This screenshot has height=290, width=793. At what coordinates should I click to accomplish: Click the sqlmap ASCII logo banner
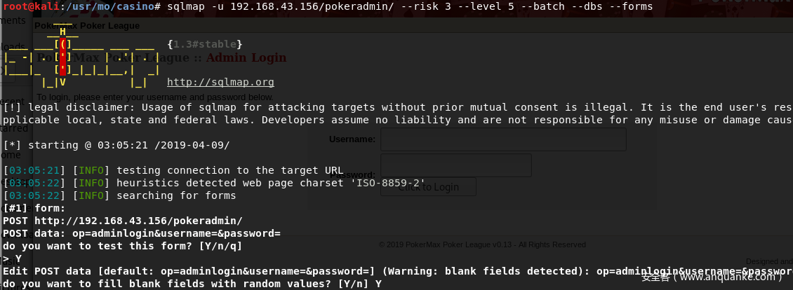pyautogui.click(x=81, y=57)
